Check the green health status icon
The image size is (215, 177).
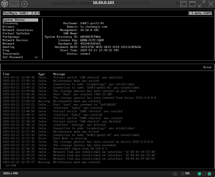point(199,174)
